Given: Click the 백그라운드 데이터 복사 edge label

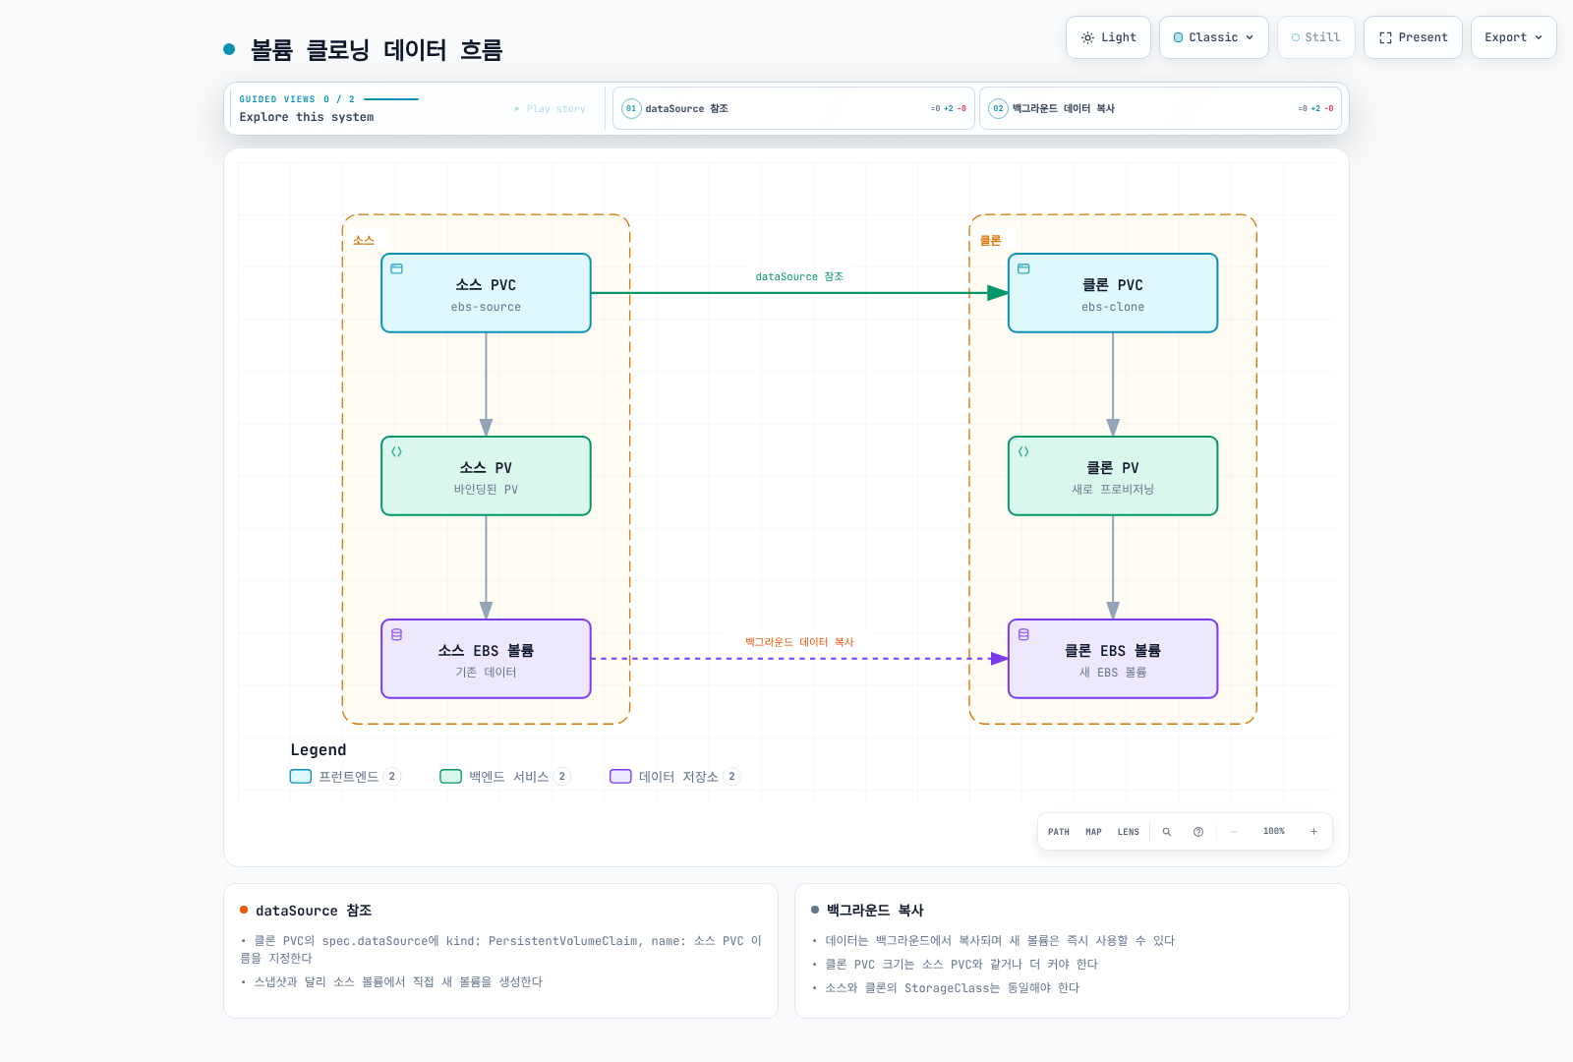Looking at the screenshot, I should 799,642.
